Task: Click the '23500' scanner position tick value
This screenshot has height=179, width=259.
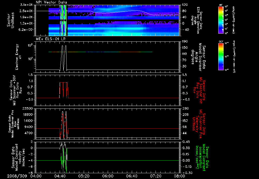Action: point(28,108)
